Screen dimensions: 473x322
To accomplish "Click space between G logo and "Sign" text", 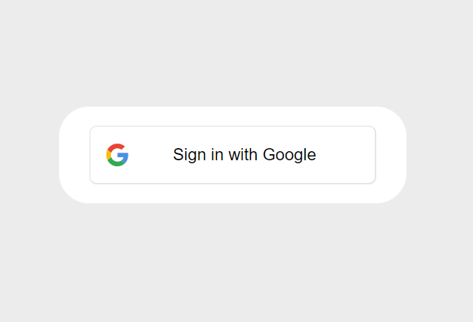I will tap(151, 155).
